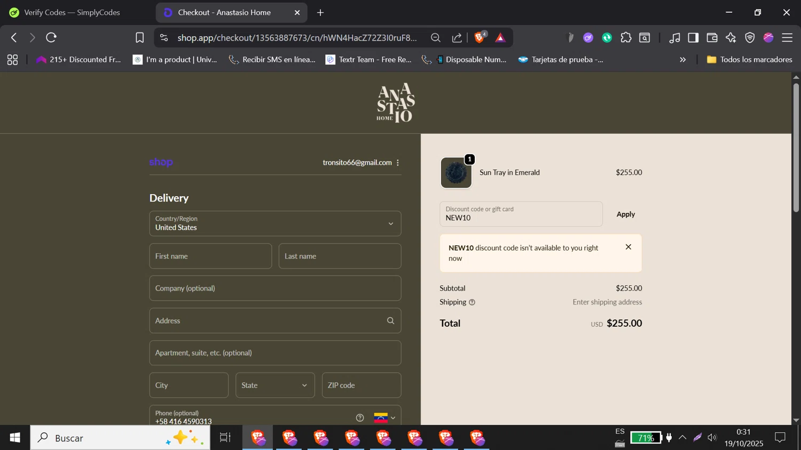Open the Country/Region dropdown
This screenshot has height=450, width=801.
[275, 223]
